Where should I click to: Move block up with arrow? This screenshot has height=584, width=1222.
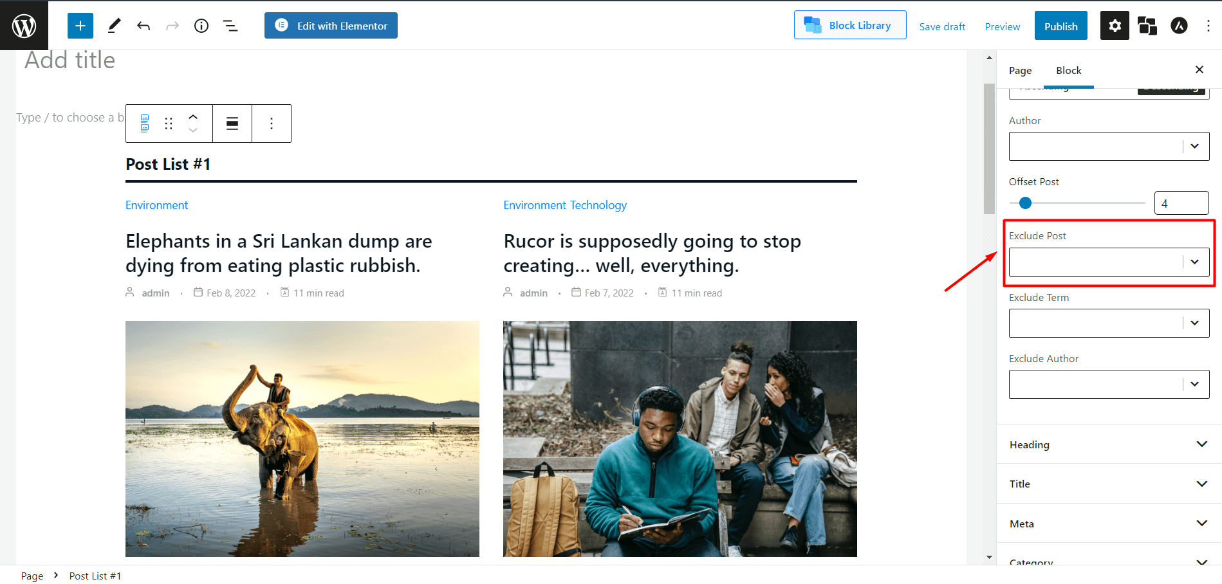[193, 116]
